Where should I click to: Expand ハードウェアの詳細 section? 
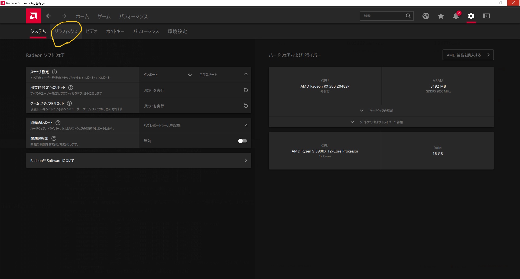click(x=381, y=111)
